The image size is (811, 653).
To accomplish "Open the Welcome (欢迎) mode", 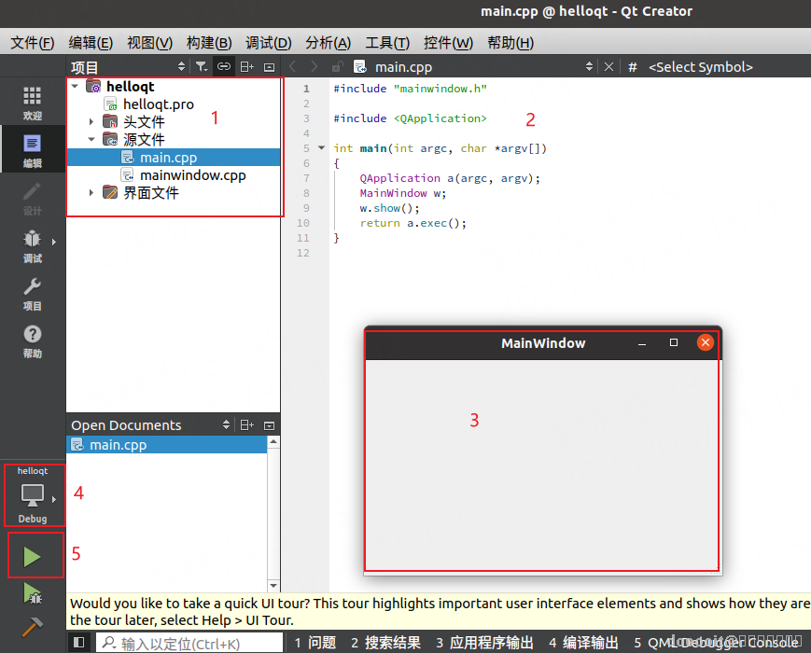I will click(x=32, y=103).
